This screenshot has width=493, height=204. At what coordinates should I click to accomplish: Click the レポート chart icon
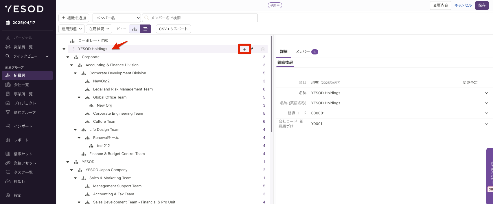pos(8,140)
